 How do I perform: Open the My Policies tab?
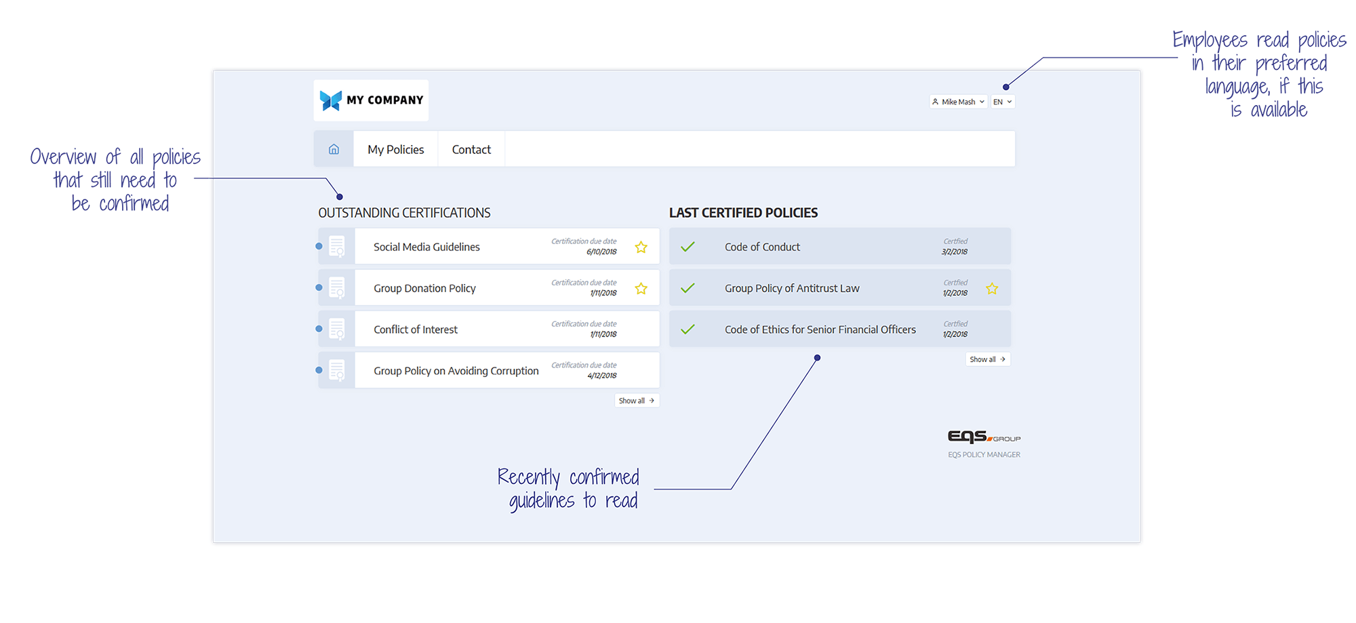[396, 149]
